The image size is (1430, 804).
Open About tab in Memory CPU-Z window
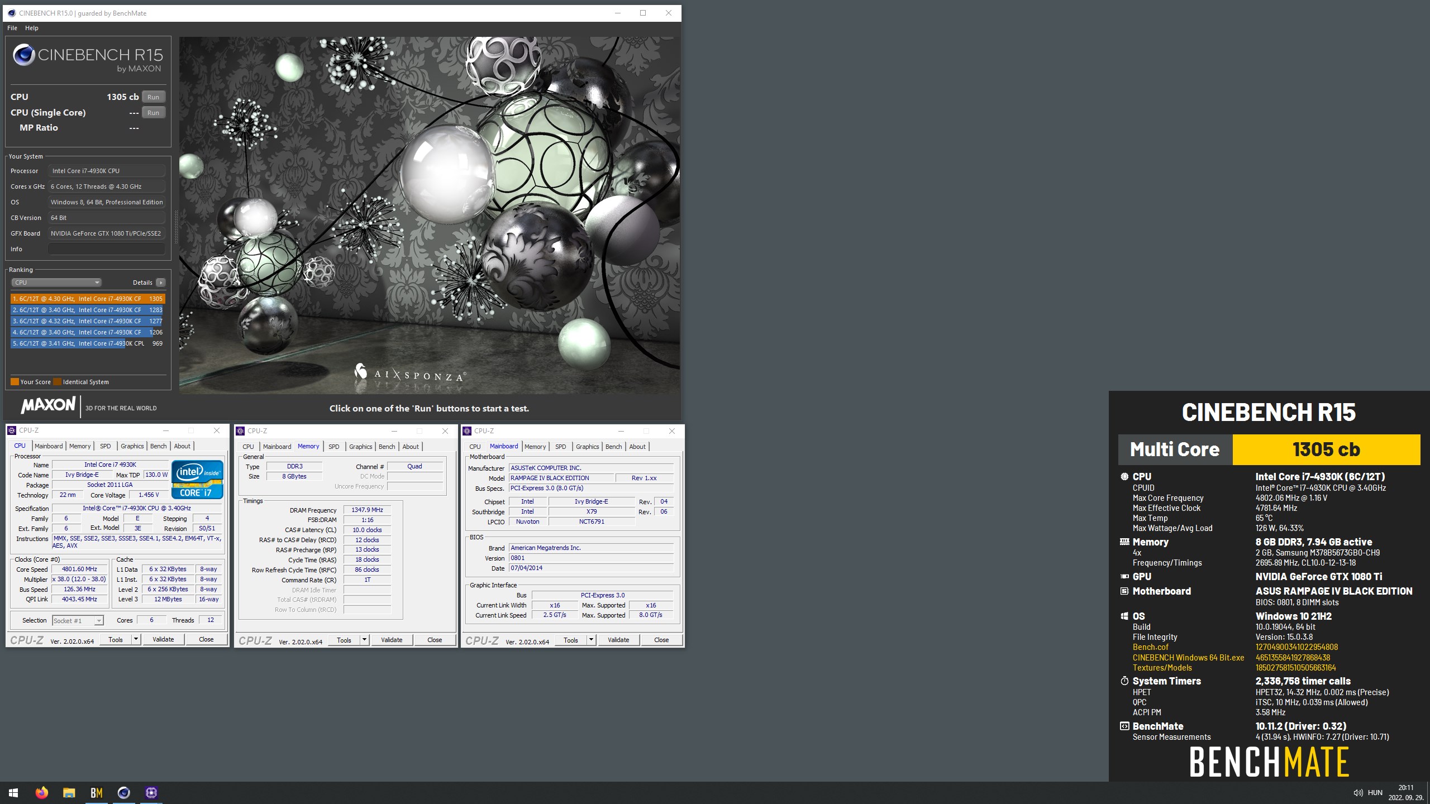click(x=411, y=447)
